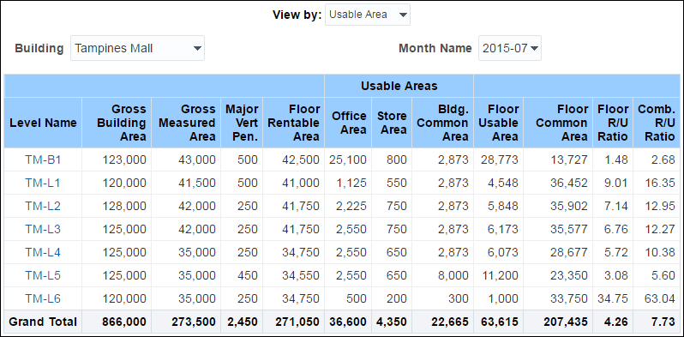Select the 36,452 floor common area cell

(x=558, y=183)
